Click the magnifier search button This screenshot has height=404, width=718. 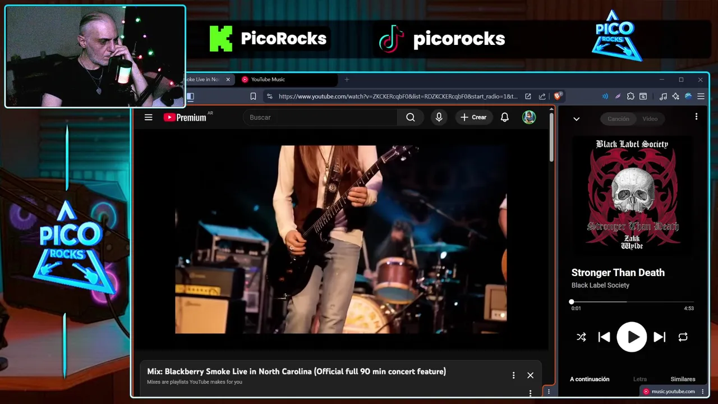[411, 117]
